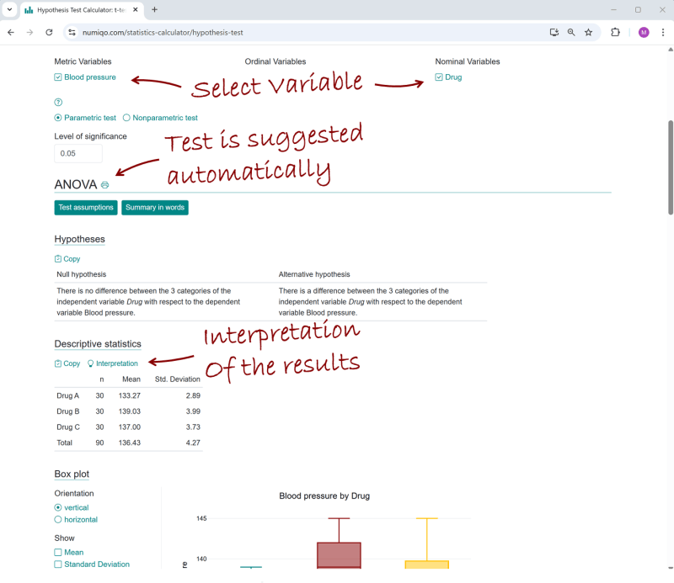Print the ANOVA results via printer icon
Image resolution: width=674 pixels, height=583 pixels.
pos(104,185)
